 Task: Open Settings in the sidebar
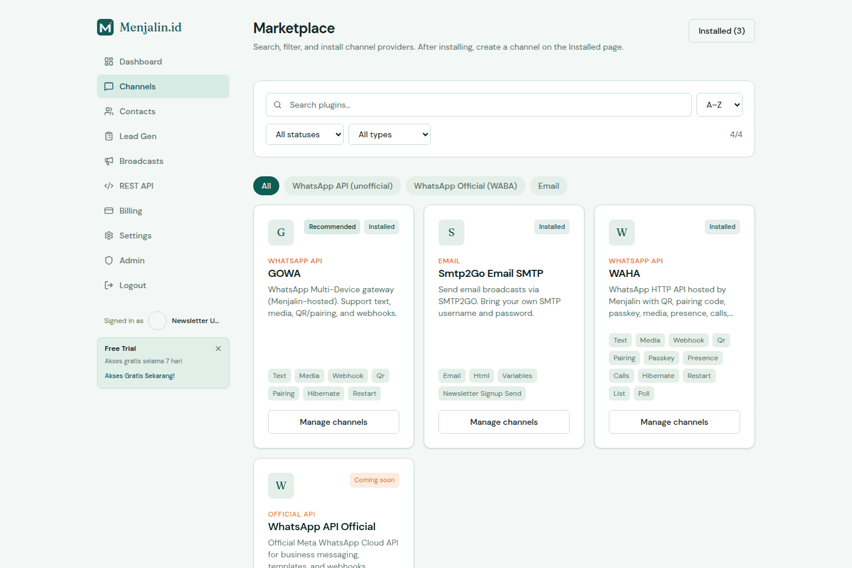tap(163, 235)
